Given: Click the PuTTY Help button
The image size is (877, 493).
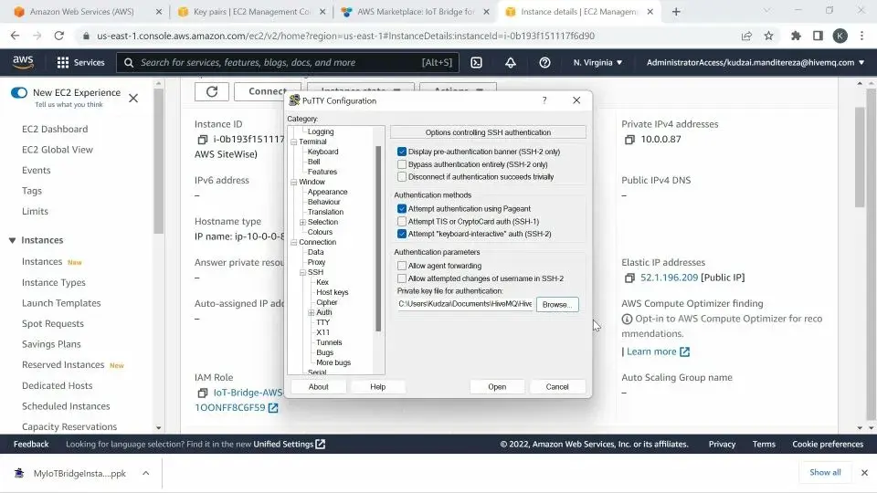Looking at the screenshot, I should coord(377,387).
